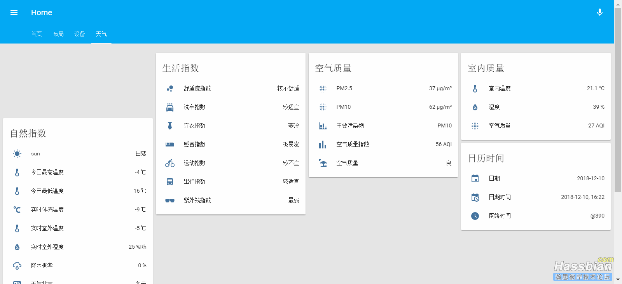Start voice command microphone
Image resolution: width=622 pixels, height=284 pixels.
600,12
